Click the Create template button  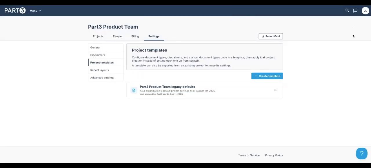(x=267, y=76)
